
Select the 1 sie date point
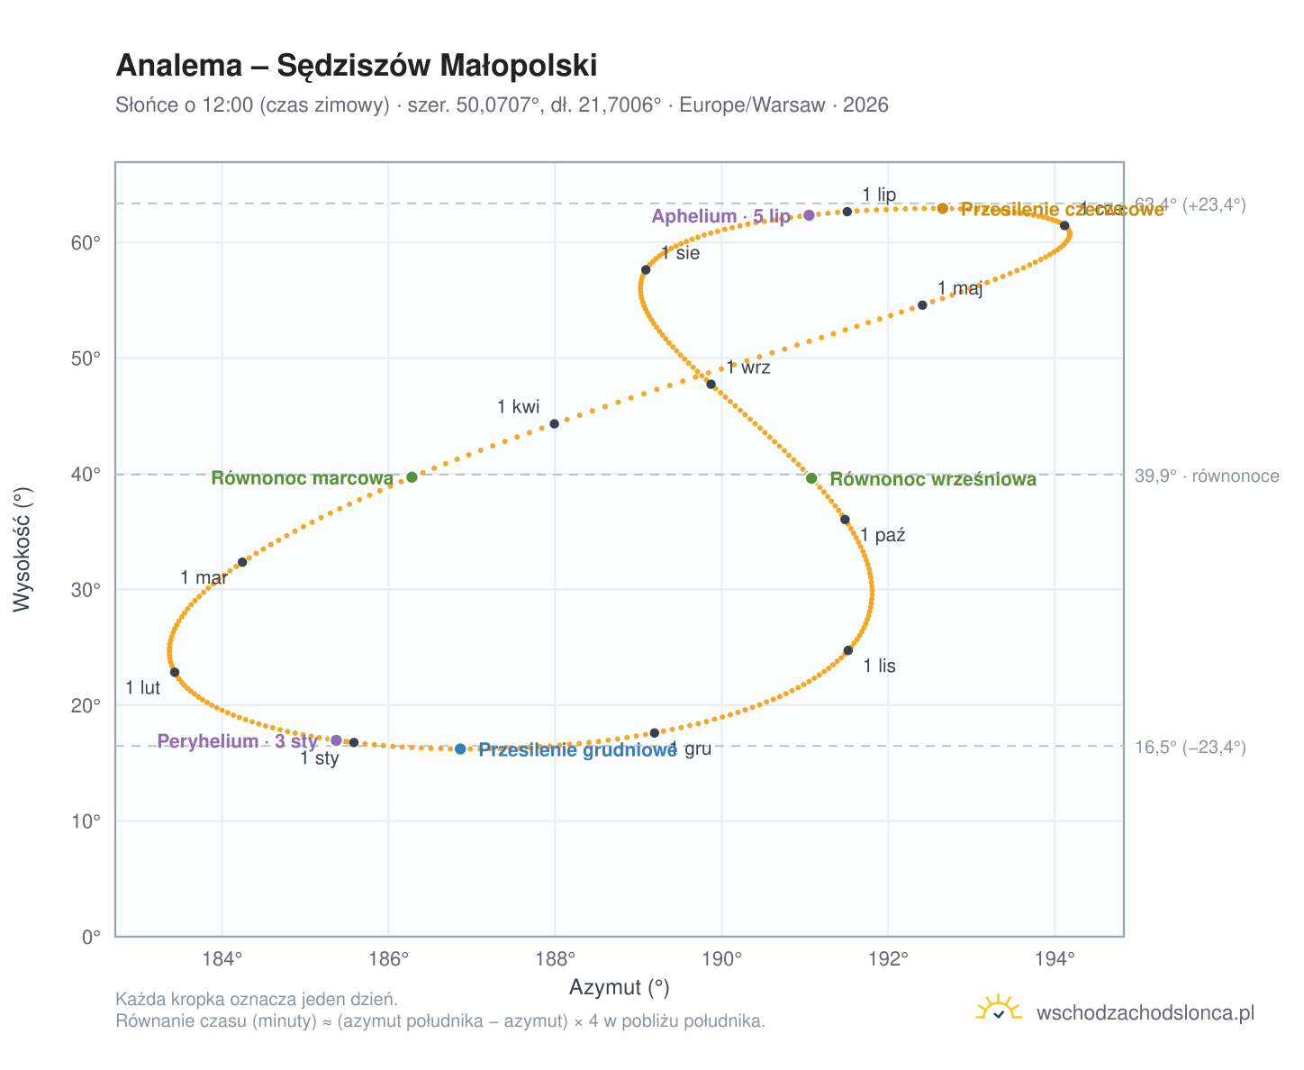[x=646, y=270]
